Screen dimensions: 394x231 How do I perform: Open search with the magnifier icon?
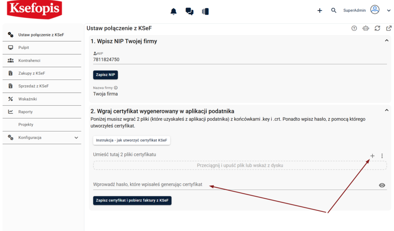coord(334,10)
